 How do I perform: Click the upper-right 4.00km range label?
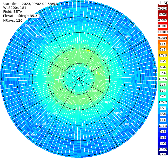[128, 36]
